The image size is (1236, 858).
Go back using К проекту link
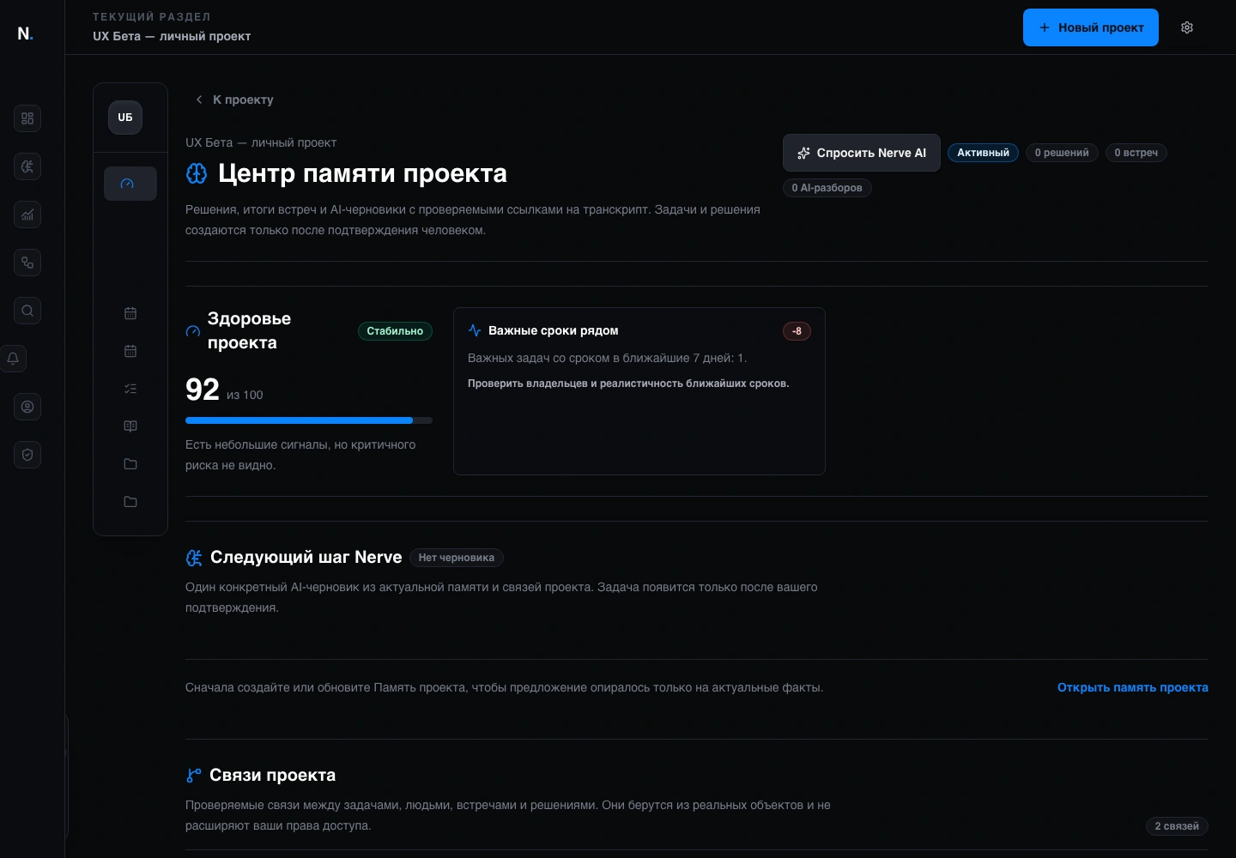pos(234,100)
